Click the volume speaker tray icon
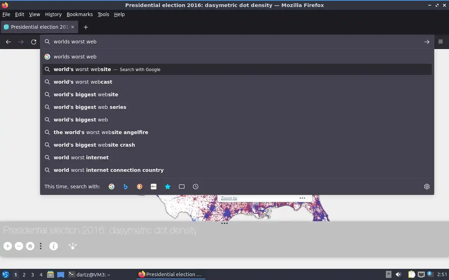The height and width of the screenshot is (280, 449). click(x=398, y=274)
